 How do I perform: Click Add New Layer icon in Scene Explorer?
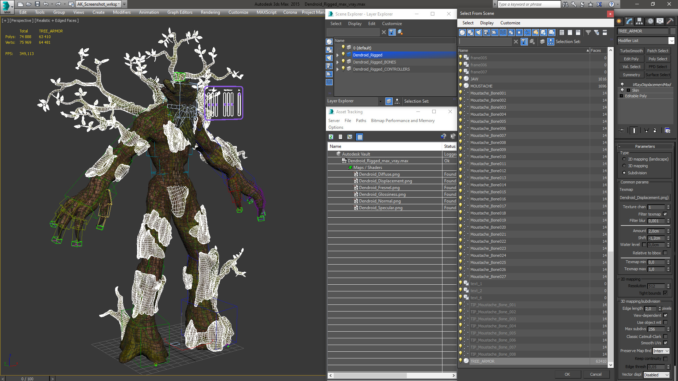[x=400, y=32]
